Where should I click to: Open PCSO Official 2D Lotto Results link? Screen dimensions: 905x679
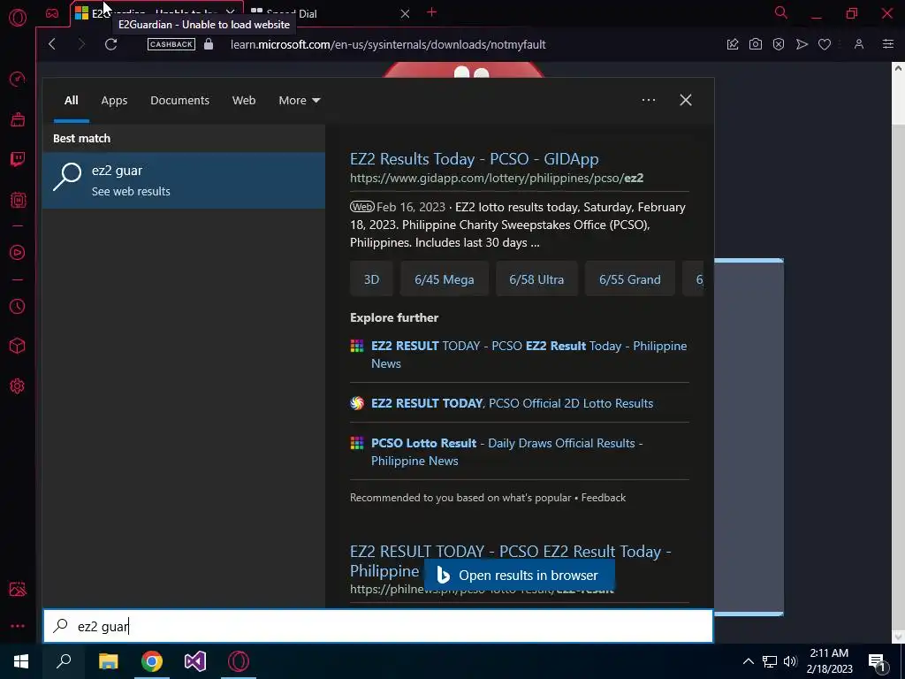512,403
